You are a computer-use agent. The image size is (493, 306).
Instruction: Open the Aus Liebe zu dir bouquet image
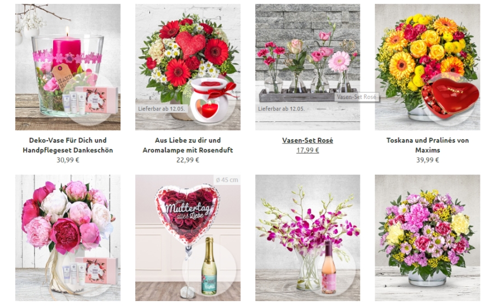pos(188,67)
